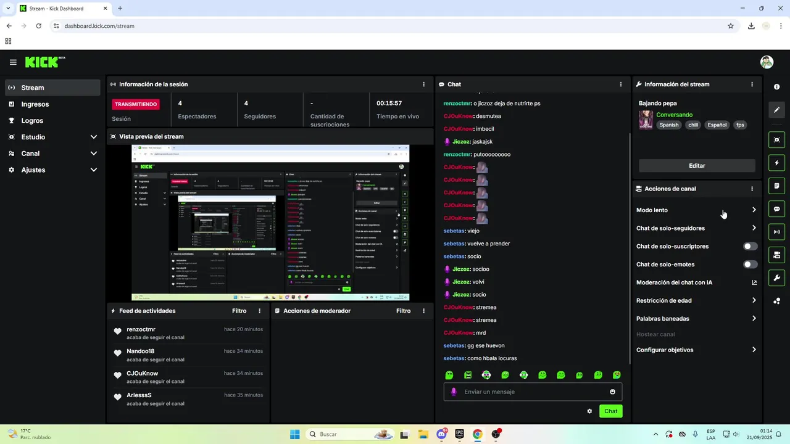The height and width of the screenshot is (444, 790).
Task: Open Filtro in Acciones de moderador
Action: (403, 311)
